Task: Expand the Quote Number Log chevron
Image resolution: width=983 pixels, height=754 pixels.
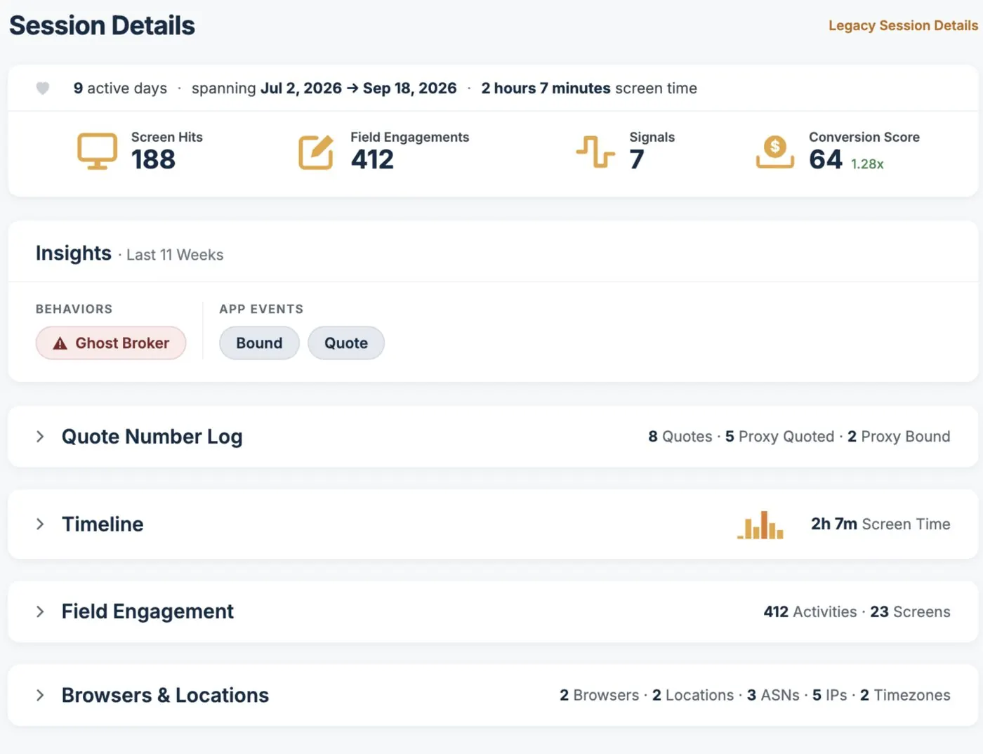Action: click(x=40, y=437)
